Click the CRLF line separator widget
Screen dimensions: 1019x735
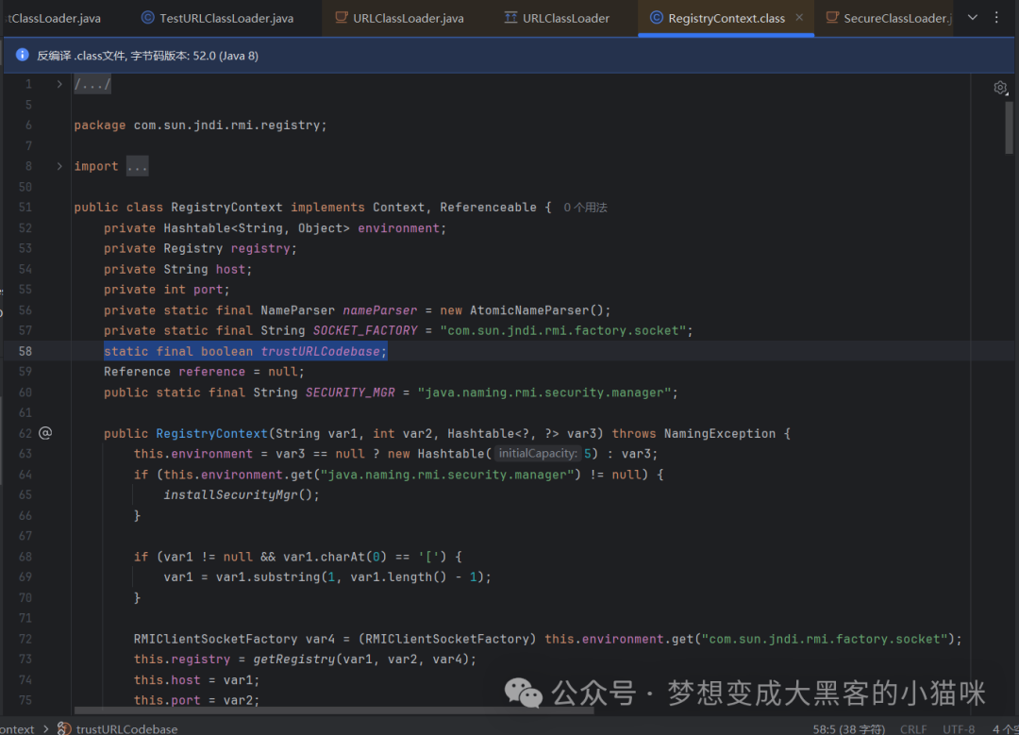913,729
